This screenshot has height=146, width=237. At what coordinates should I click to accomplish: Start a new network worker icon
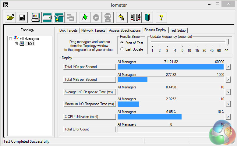pyautogui.click(x=59, y=17)
